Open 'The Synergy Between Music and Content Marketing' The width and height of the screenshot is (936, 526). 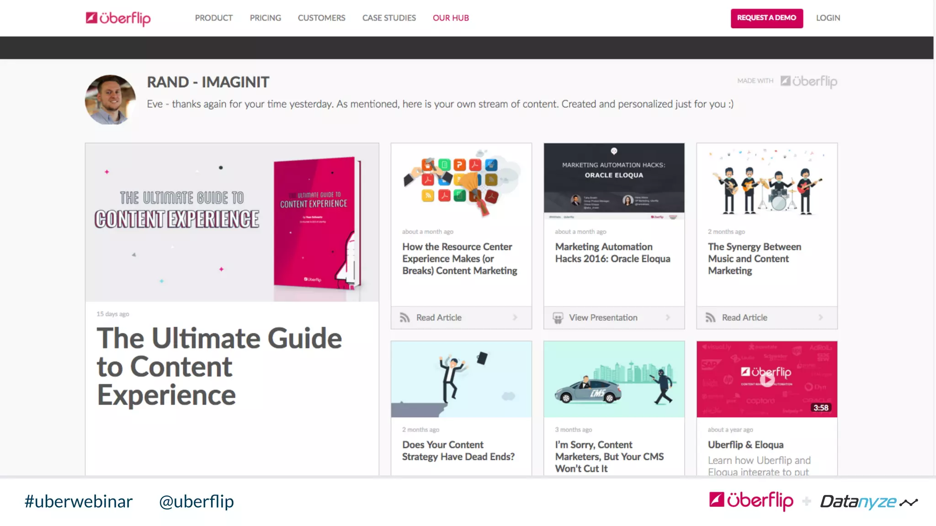[754, 258]
